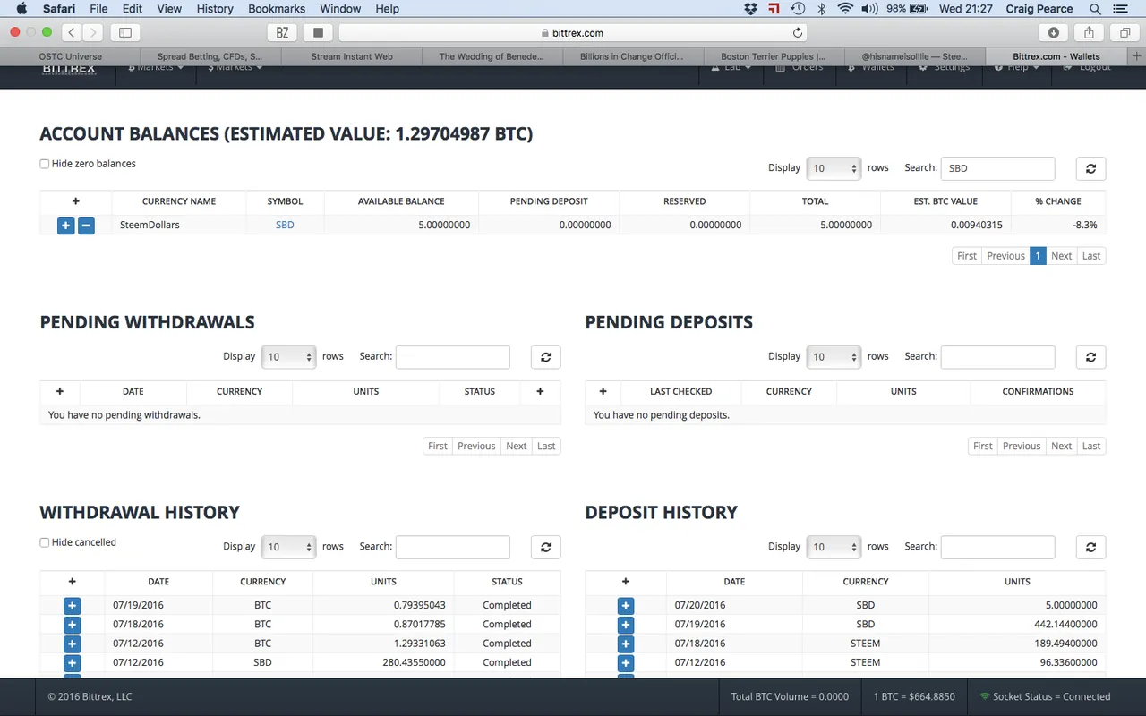
Task: Click the account balances search field containing SBD
Action: (997, 168)
